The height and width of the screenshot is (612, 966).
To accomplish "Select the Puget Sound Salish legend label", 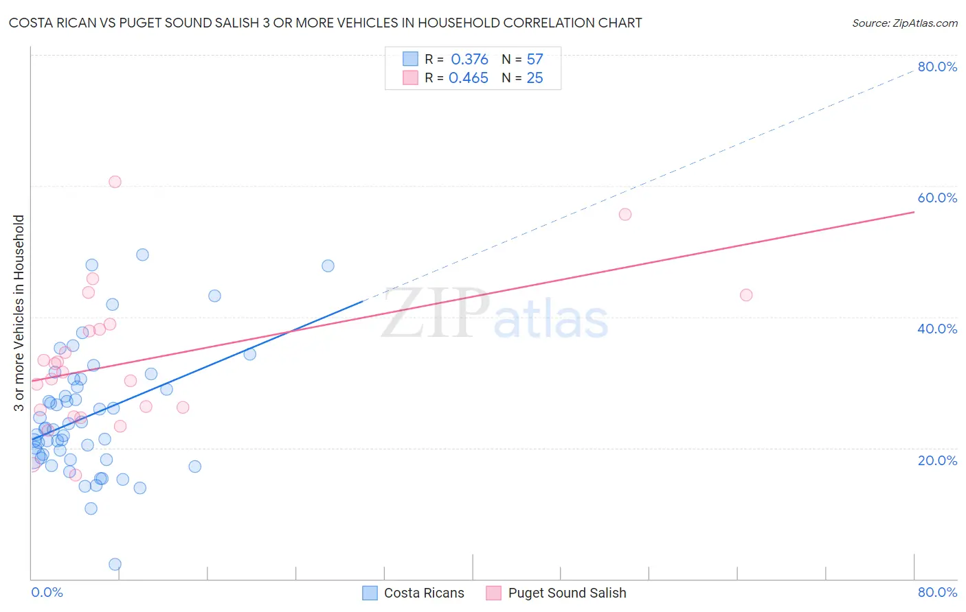I will point(567,593).
